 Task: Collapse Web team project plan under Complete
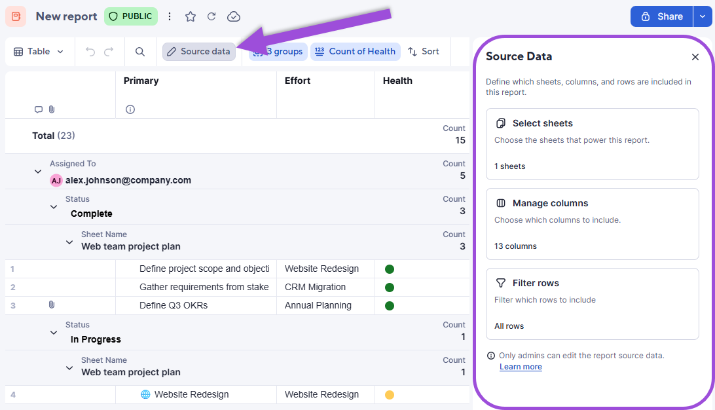[69, 242]
